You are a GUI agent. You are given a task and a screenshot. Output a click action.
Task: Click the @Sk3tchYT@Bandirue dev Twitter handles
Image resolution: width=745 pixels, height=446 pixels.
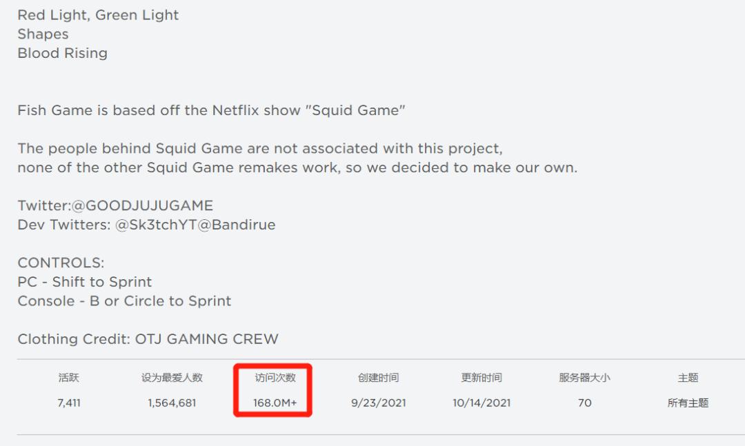click(x=195, y=225)
